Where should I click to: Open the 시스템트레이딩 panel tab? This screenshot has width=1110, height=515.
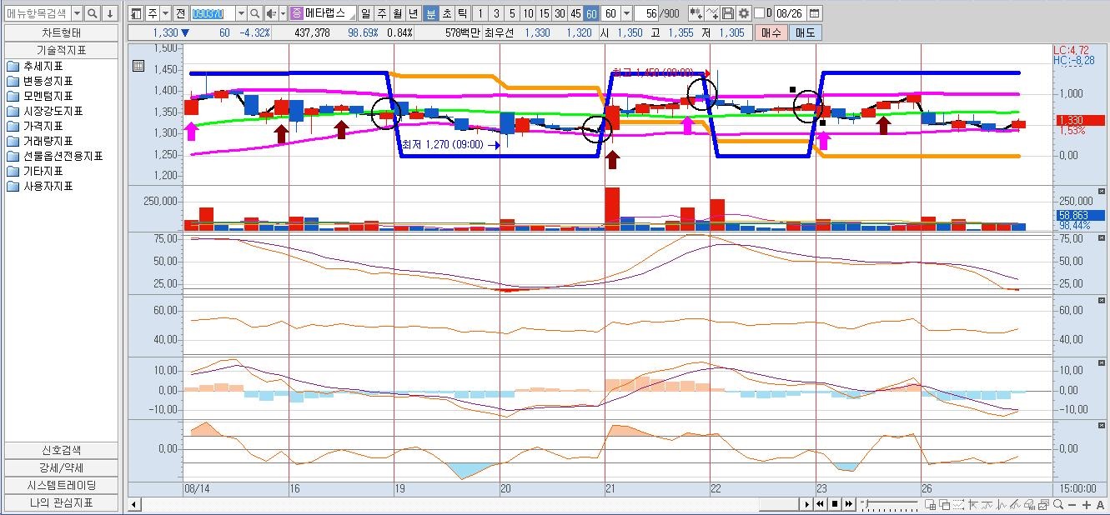pyautogui.click(x=61, y=485)
